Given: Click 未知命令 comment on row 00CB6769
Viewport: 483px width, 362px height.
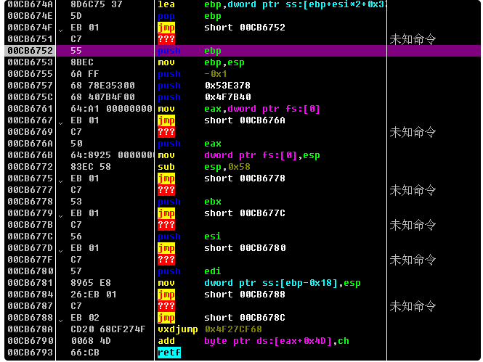Looking at the screenshot, I should pos(413,132).
